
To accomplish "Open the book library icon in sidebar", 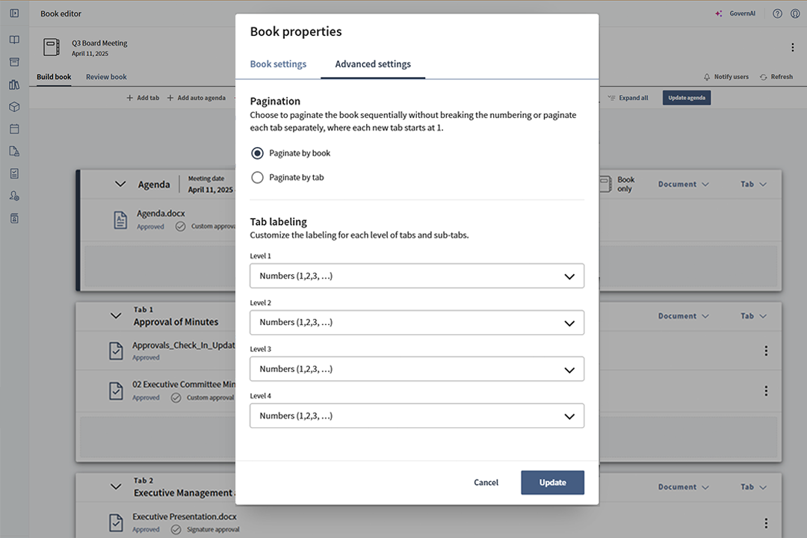I will [x=13, y=84].
